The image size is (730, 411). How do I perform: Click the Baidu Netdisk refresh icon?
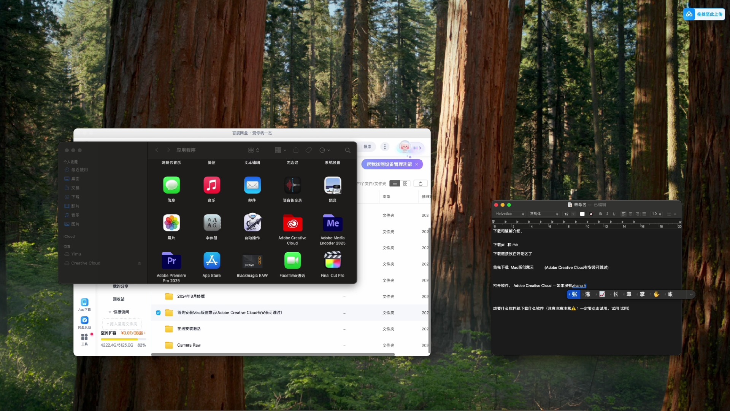coord(421,183)
